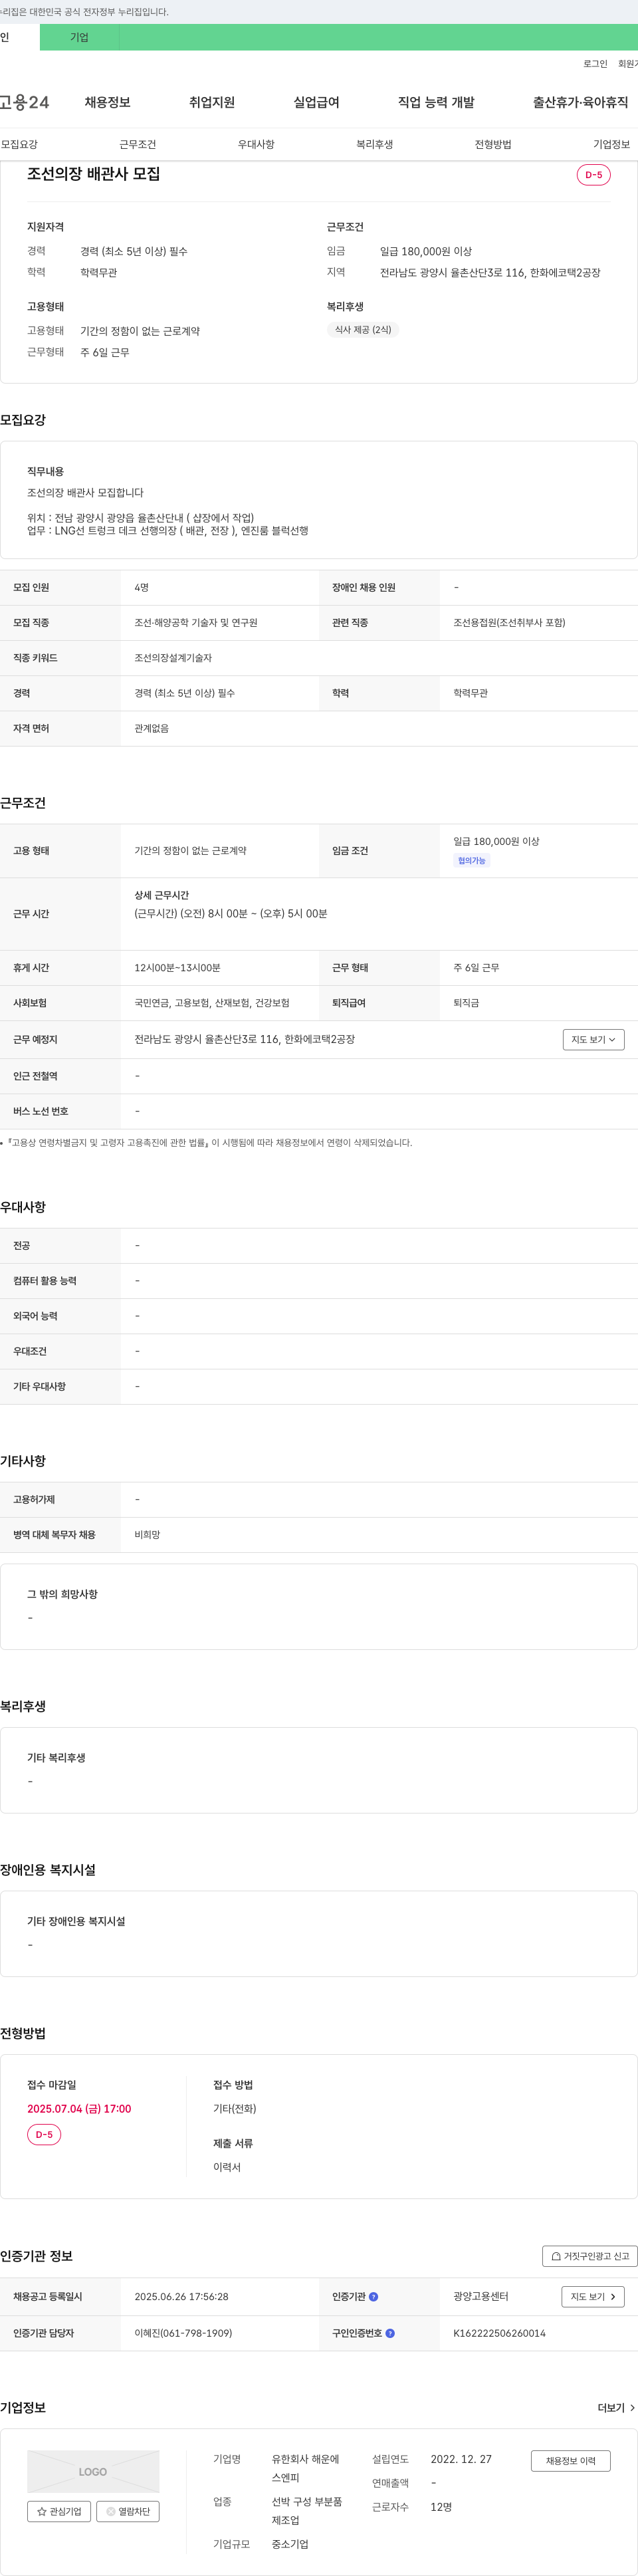The image size is (638, 2576).
Task: Click the job title 조선의장 배관사 모집
Action: pos(93,174)
